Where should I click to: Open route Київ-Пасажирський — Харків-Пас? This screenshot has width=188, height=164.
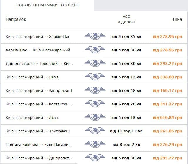[x=38, y=37]
